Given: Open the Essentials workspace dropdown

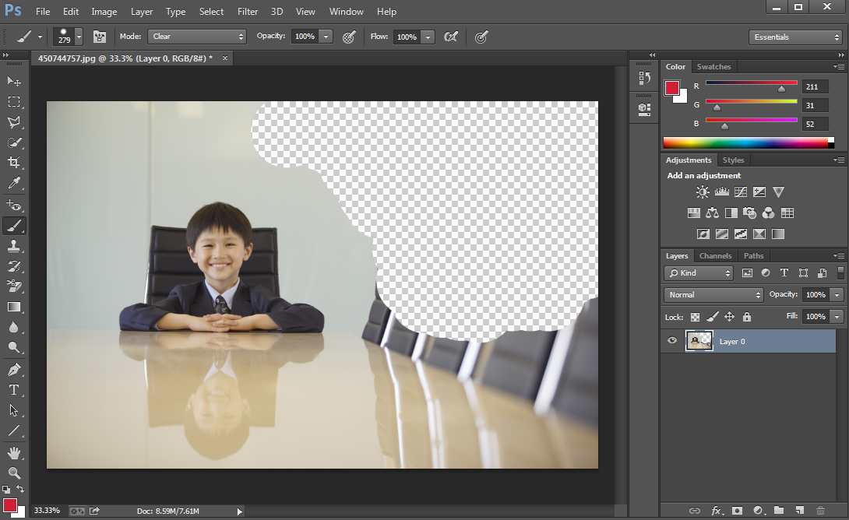Looking at the screenshot, I should pyautogui.click(x=794, y=37).
